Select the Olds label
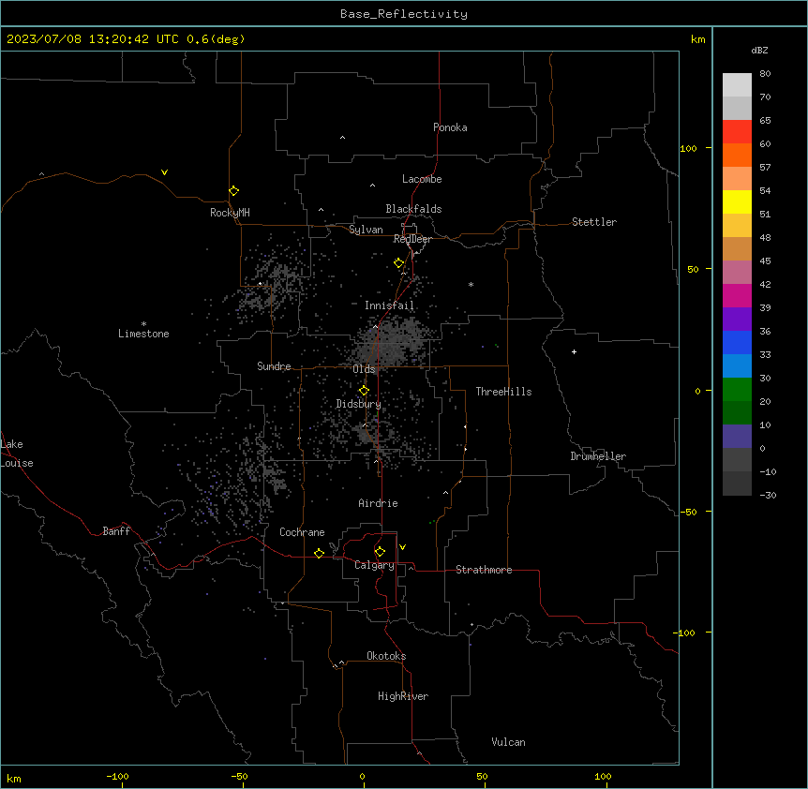Viewport: 808px width, 789px height. tap(364, 369)
